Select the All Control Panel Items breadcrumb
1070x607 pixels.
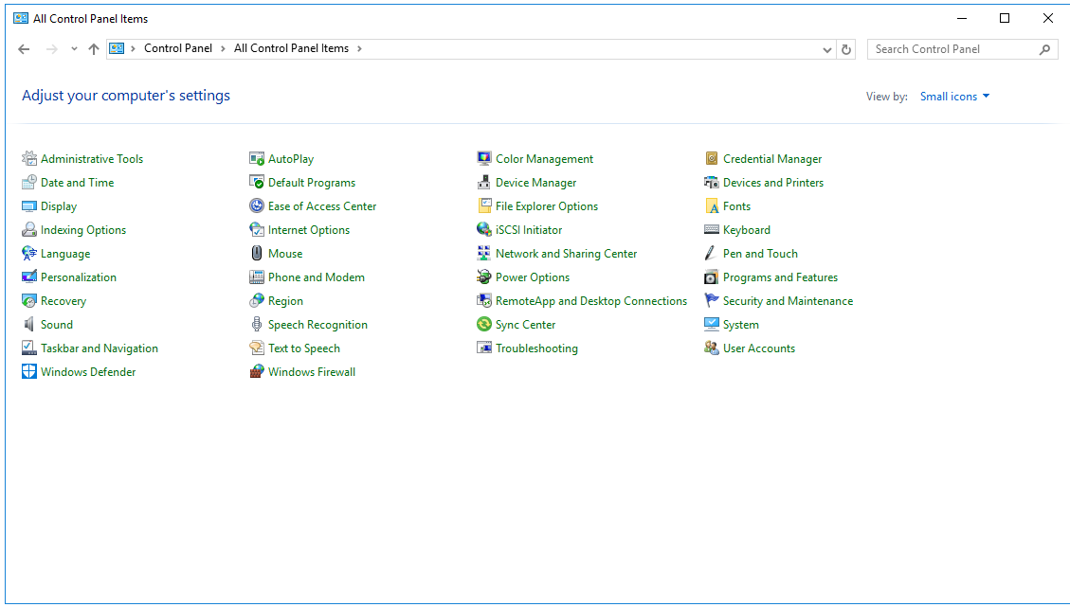point(291,49)
